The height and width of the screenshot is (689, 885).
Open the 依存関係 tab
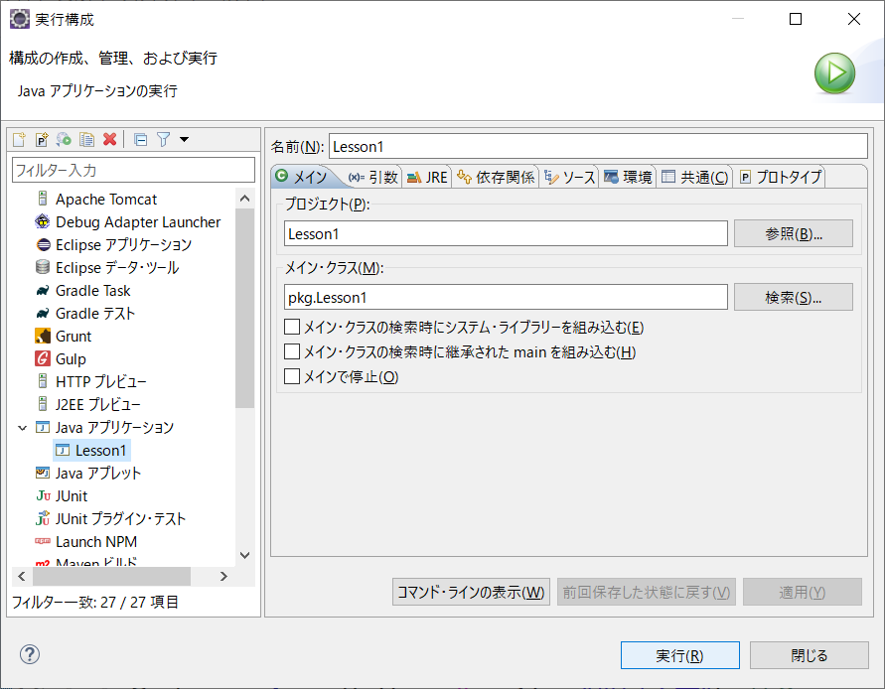pyautogui.click(x=496, y=177)
